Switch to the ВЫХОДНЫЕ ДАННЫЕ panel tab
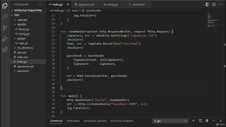The width and height of the screenshot is (226, 127). point(95,121)
